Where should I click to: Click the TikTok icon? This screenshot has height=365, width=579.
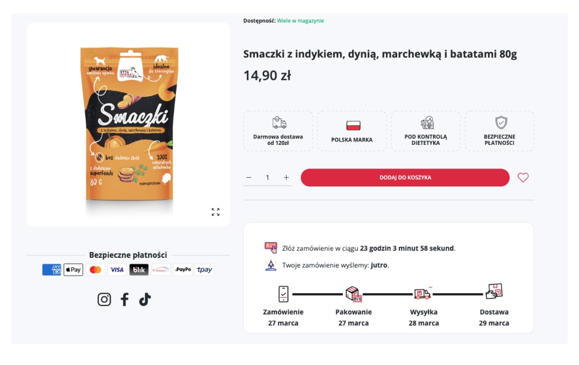click(145, 300)
